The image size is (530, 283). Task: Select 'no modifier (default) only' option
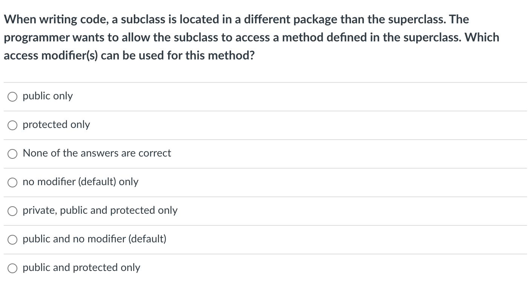tap(12, 183)
